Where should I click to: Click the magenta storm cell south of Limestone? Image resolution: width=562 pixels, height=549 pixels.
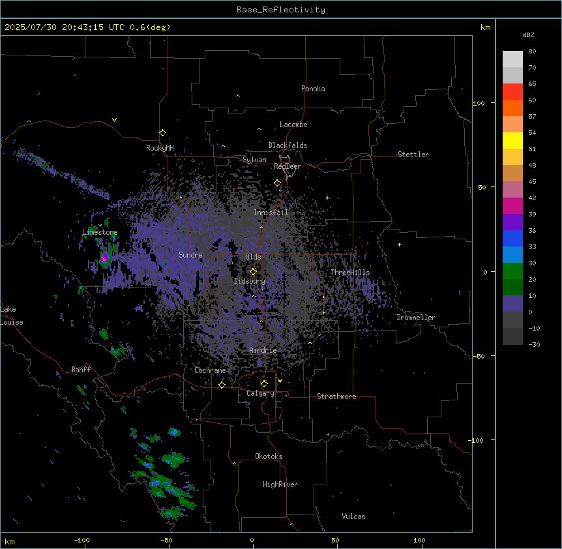tap(104, 258)
